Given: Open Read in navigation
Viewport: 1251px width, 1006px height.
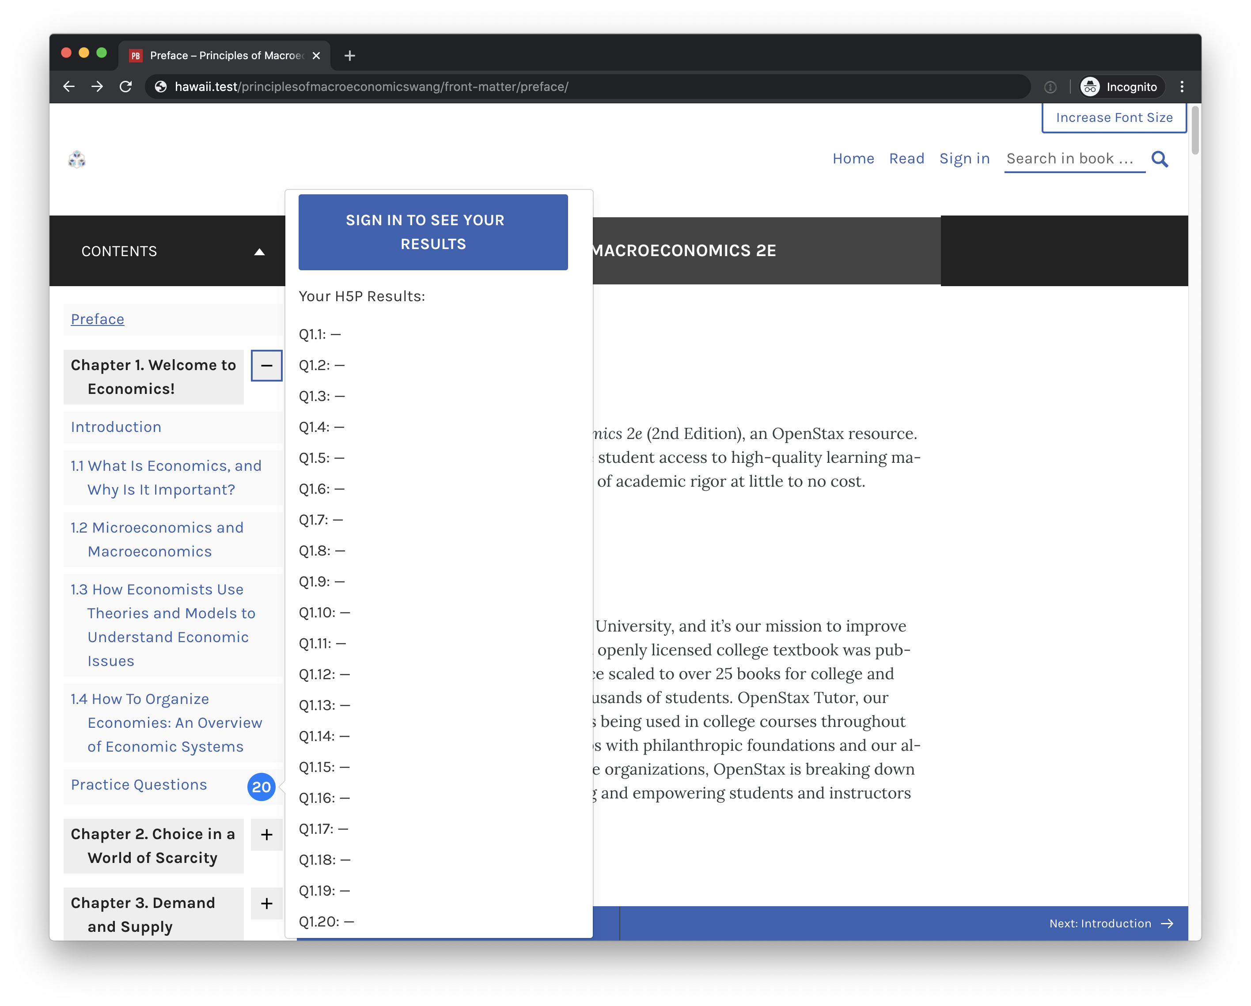Looking at the screenshot, I should [906, 159].
